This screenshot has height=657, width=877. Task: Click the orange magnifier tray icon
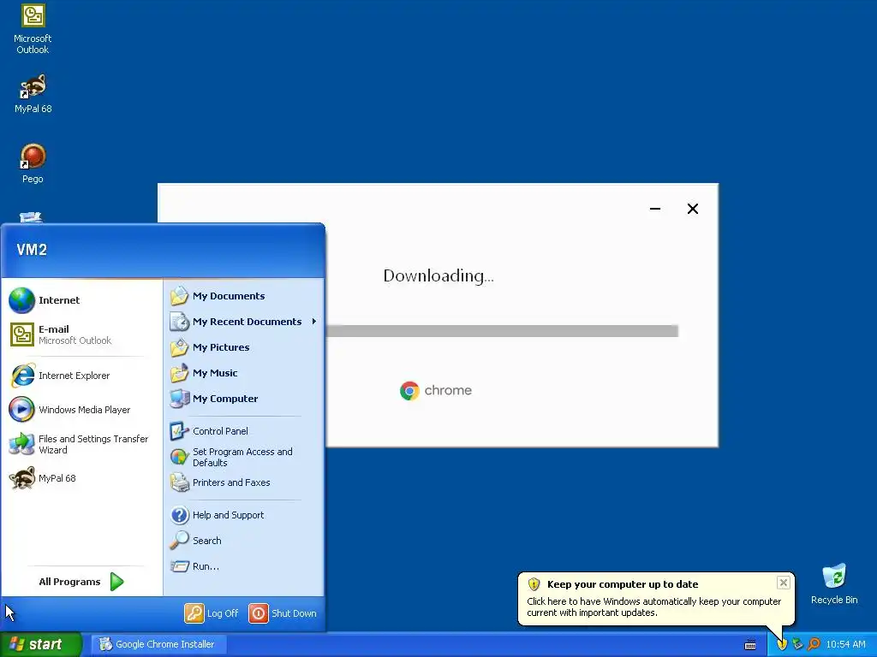point(814,644)
